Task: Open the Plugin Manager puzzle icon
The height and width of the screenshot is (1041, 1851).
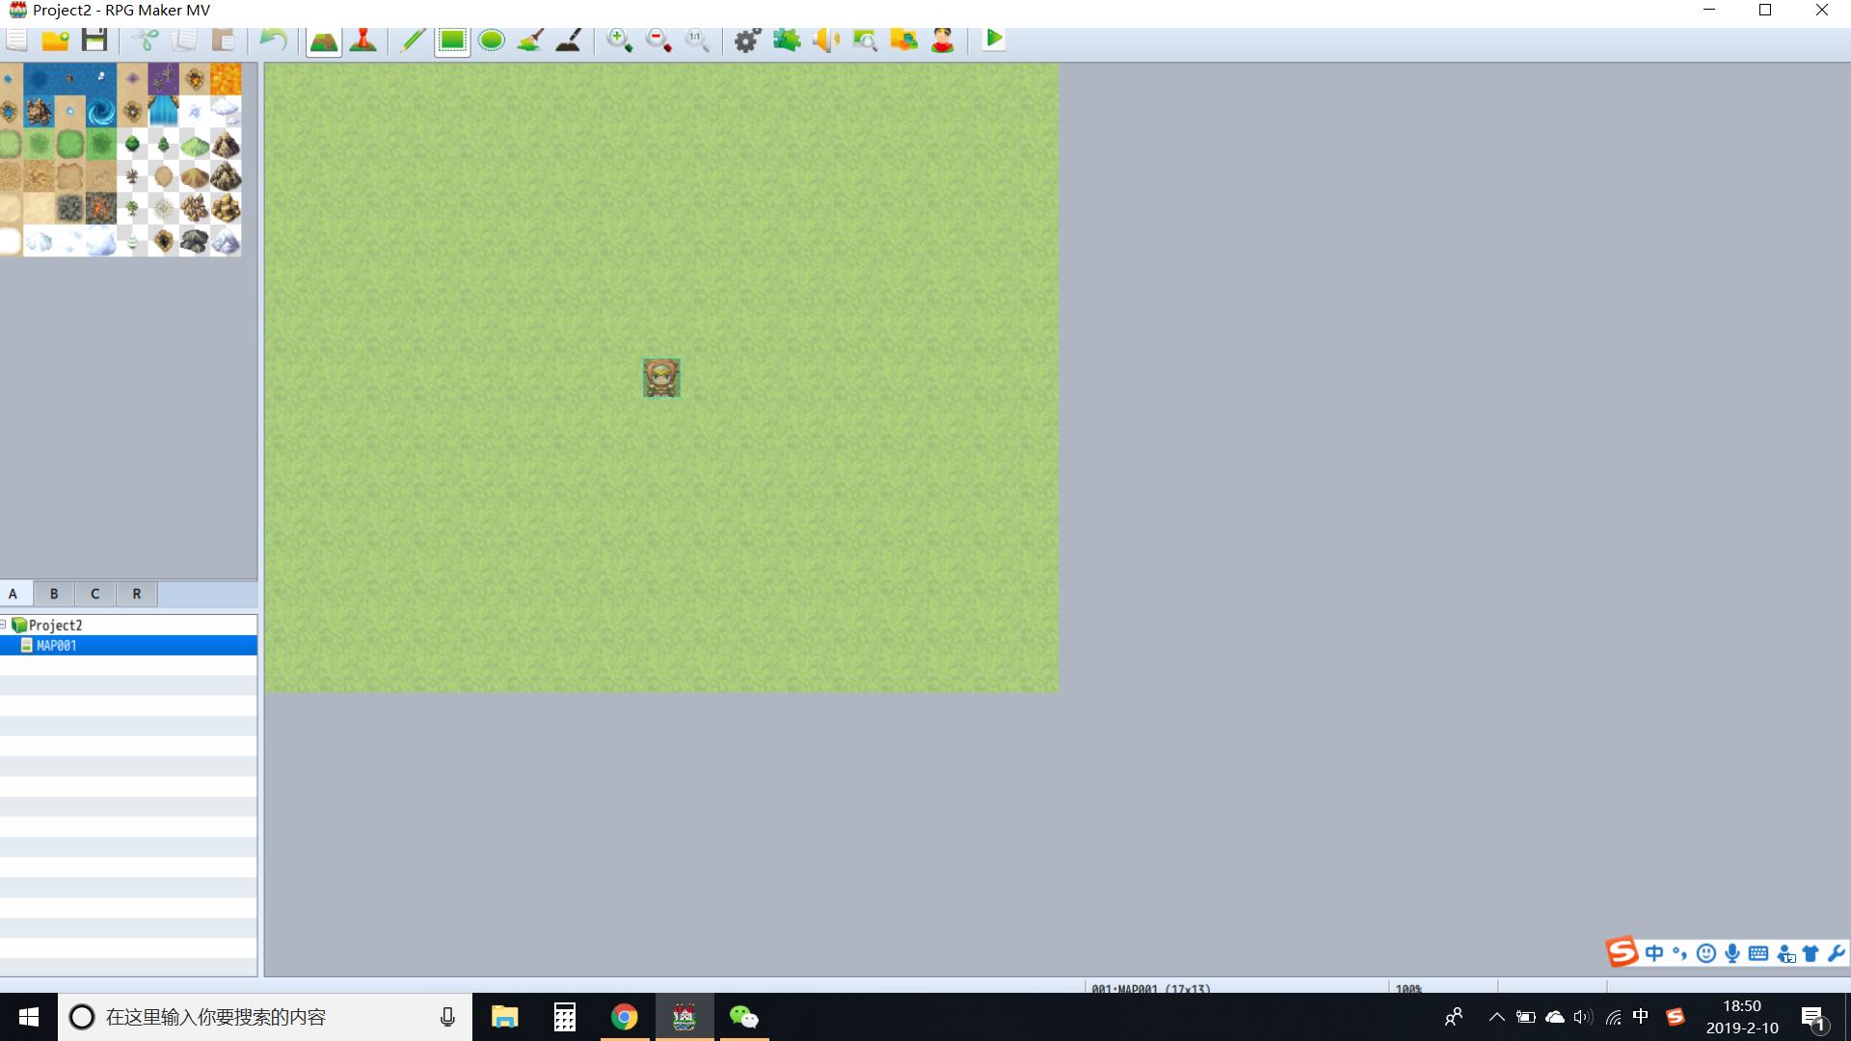Action: (x=787, y=40)
